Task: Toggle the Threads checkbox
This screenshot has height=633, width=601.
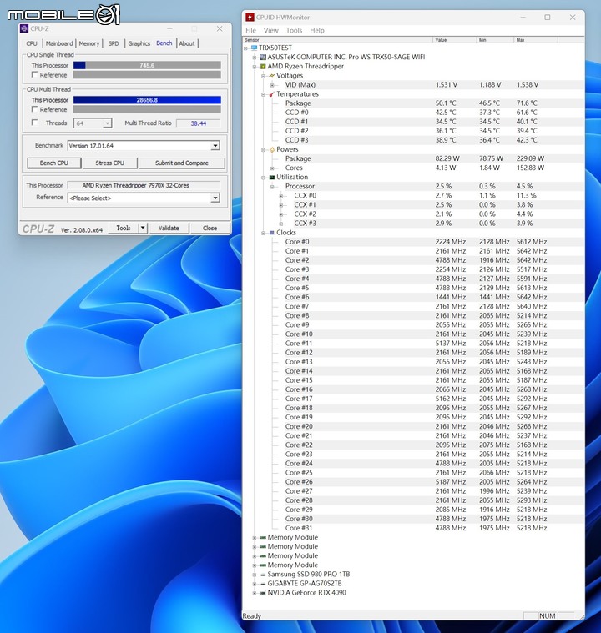Action: [34, 123]
